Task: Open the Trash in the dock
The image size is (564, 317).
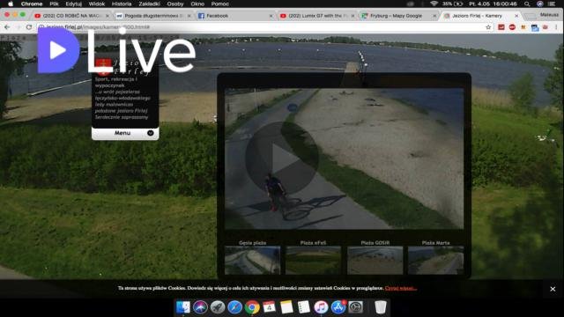Action: coord(380,307)
